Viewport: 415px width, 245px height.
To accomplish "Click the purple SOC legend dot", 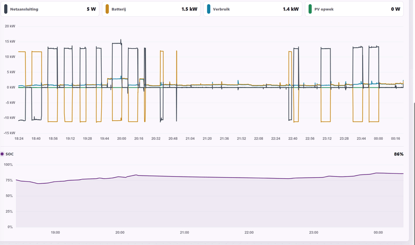I will tap(2, 154).
